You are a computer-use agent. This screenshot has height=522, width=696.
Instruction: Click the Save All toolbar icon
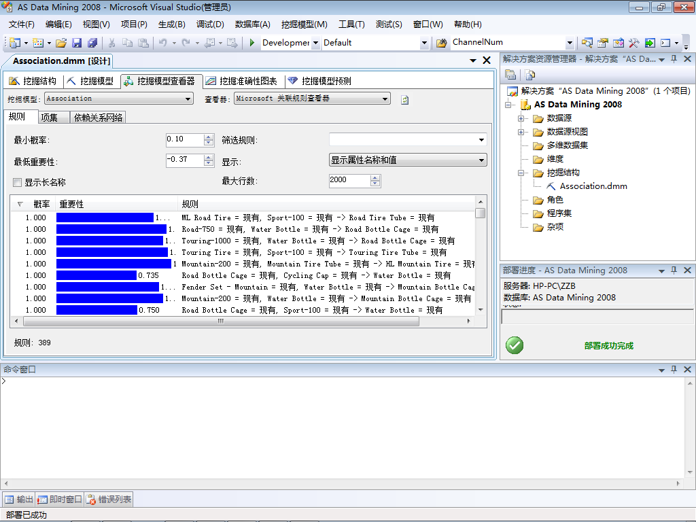[92, 43]
